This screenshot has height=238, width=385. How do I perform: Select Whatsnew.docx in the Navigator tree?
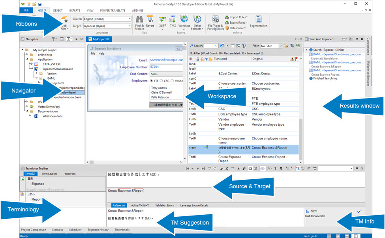click(52, 116)
